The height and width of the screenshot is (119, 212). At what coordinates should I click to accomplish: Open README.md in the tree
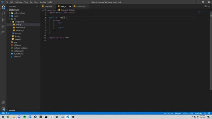(19, 54)
